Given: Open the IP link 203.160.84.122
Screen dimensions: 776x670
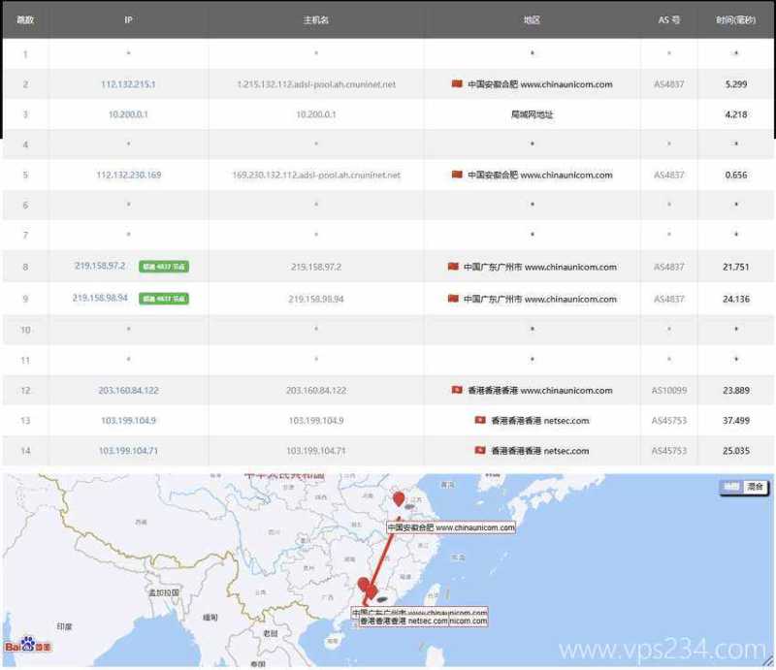Looking at the screenshot, I should [128, 389].
